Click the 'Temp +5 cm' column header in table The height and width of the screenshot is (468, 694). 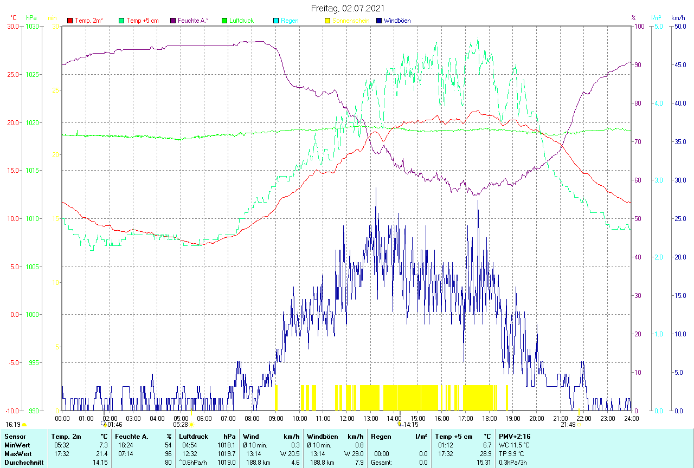pos(453,436)
